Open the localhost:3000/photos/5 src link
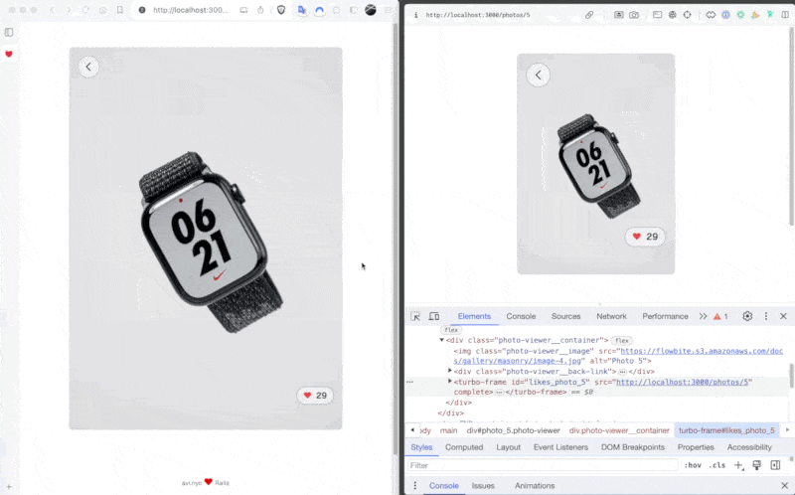Image resolution: width=795 pixels, height=495 pixels. [682, 383]
